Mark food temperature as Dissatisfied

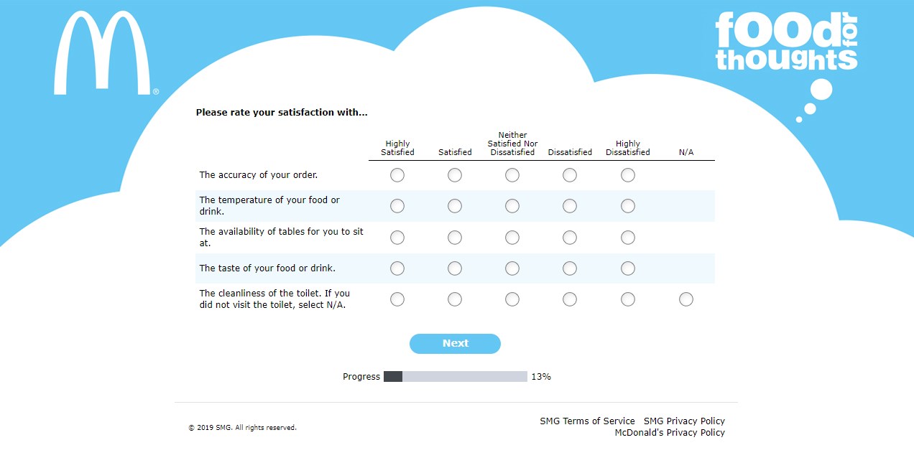570,206
